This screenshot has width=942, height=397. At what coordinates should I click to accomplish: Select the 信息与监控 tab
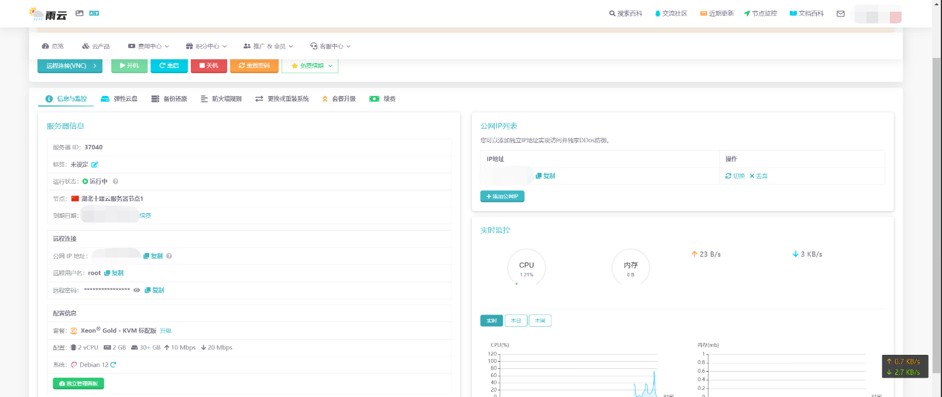(66, 99)
